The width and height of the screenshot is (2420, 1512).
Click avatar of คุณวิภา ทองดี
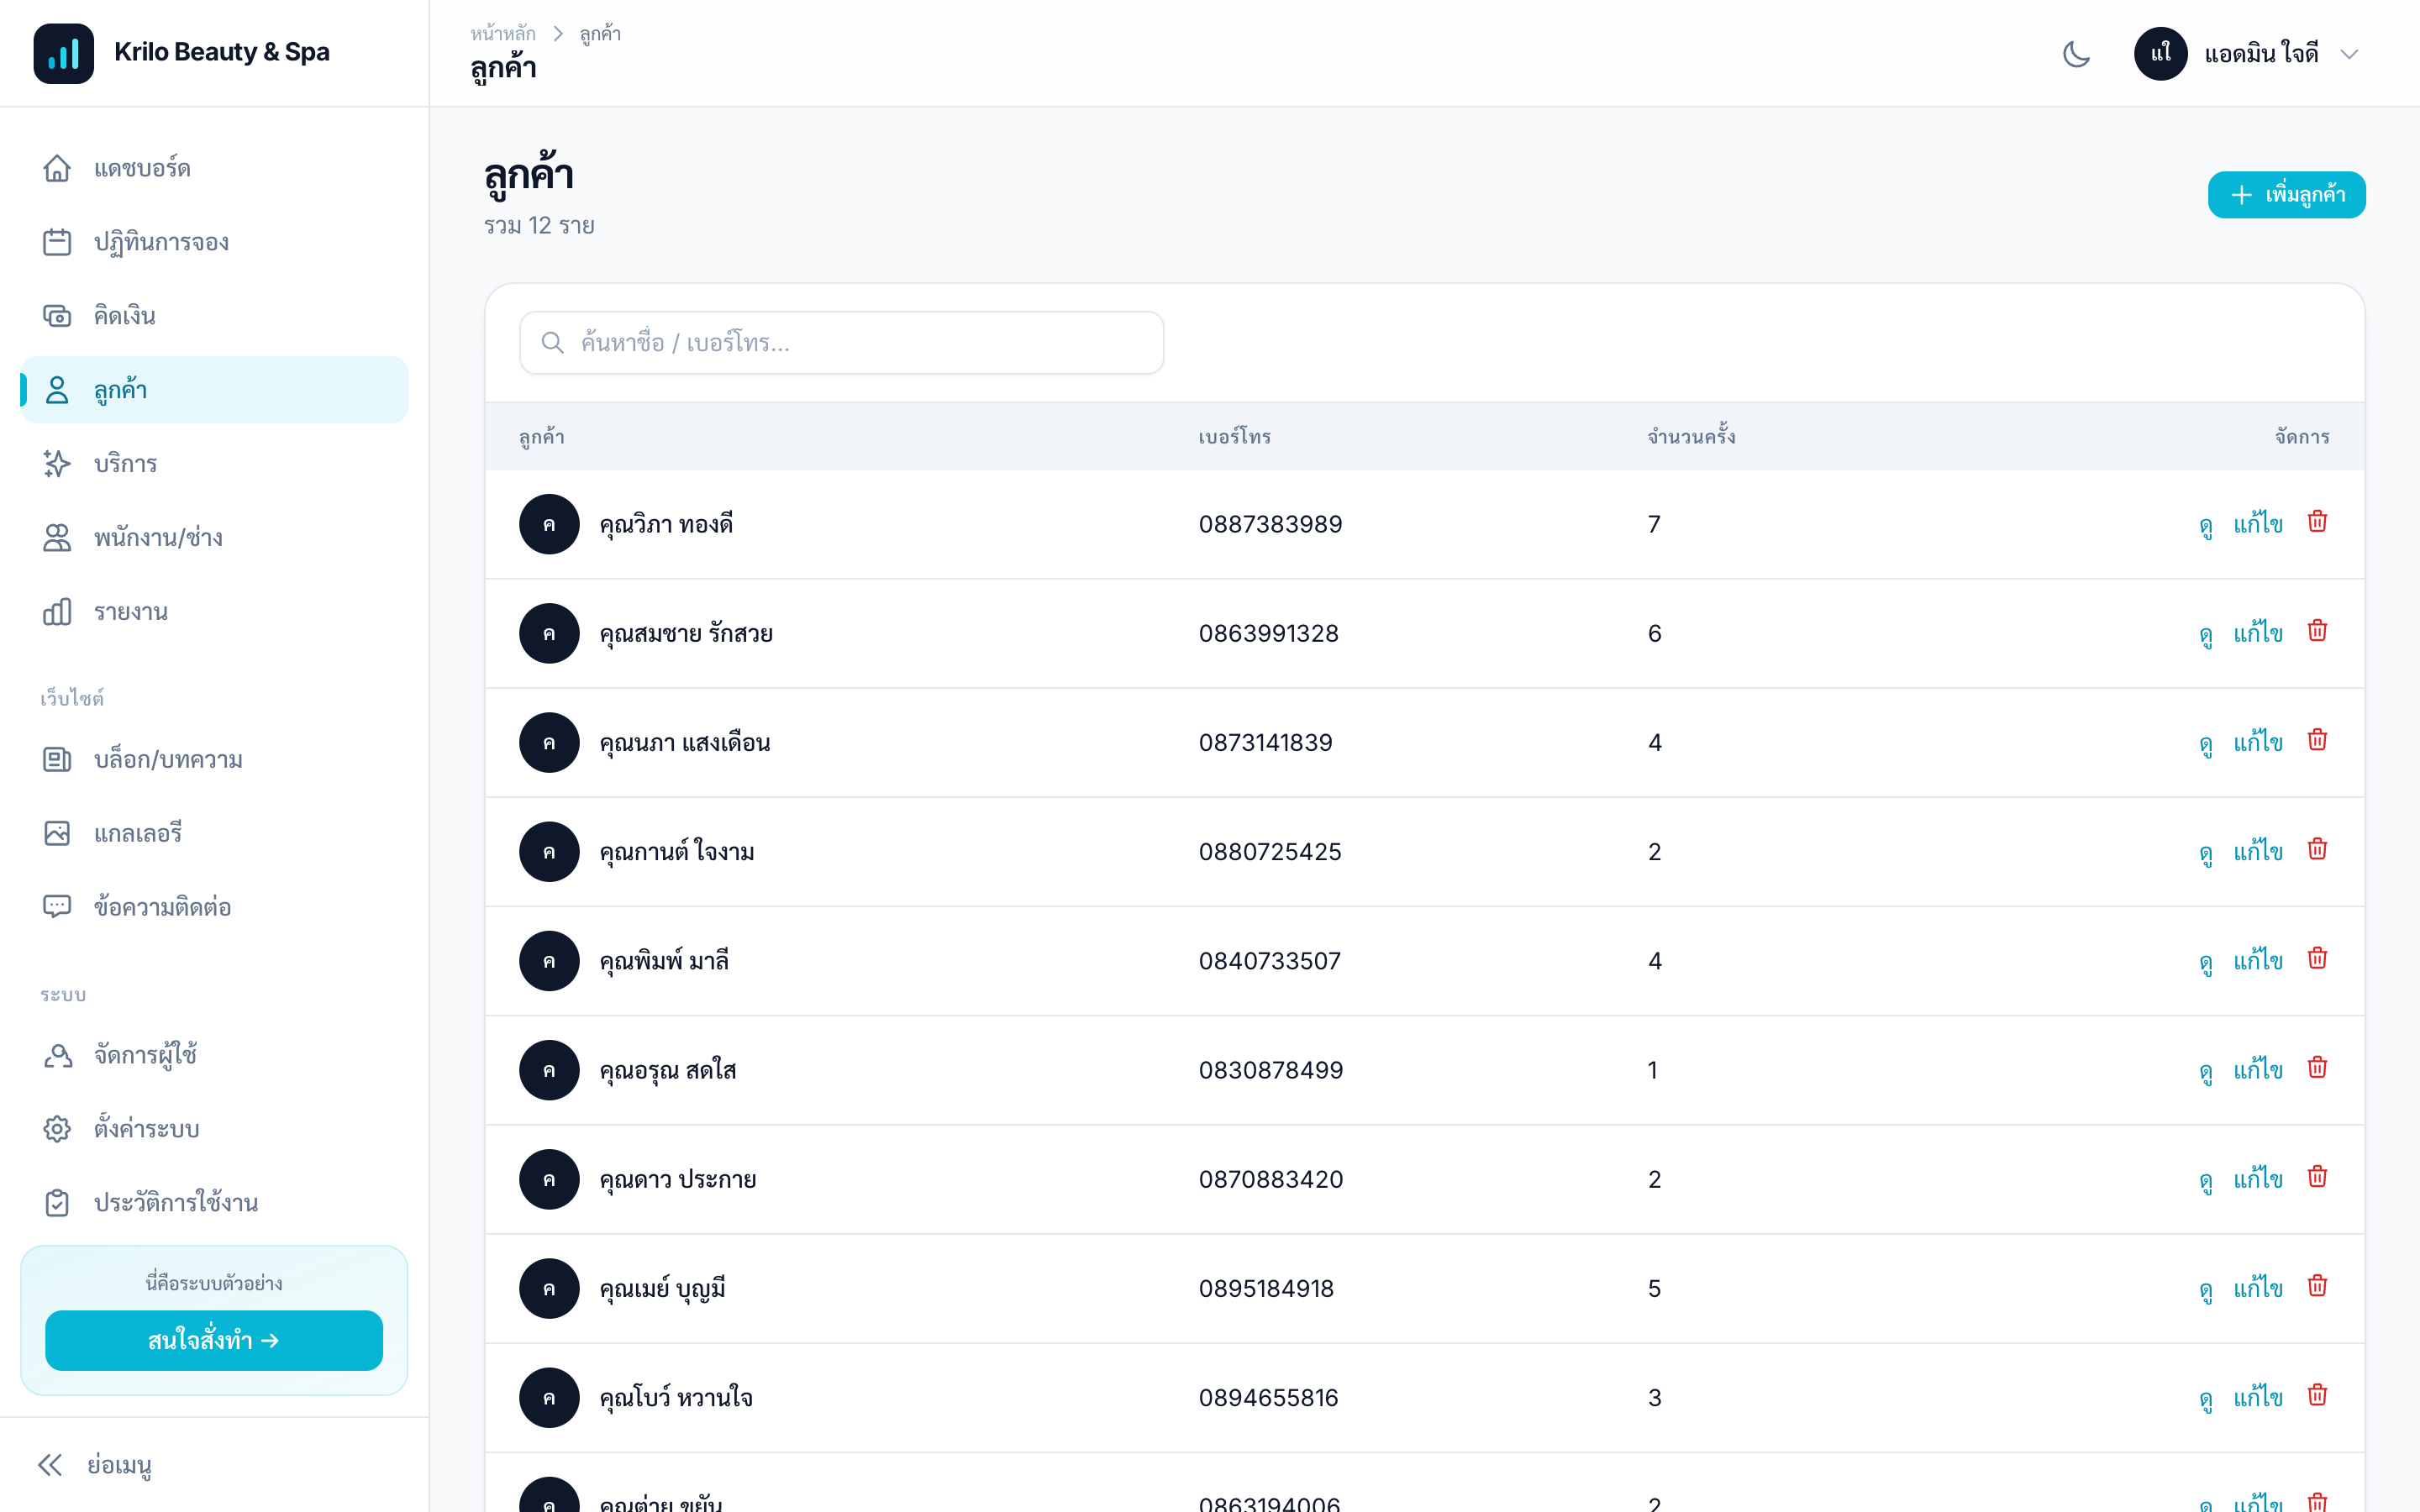549,524
